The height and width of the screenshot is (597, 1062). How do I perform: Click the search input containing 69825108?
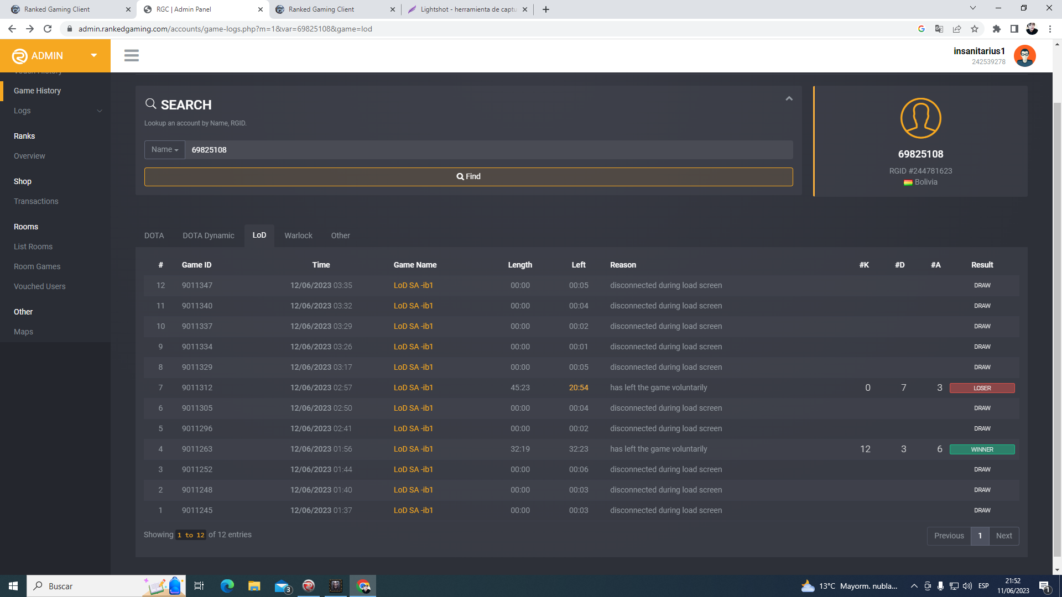pyautogui.click(x=489, y=150)
